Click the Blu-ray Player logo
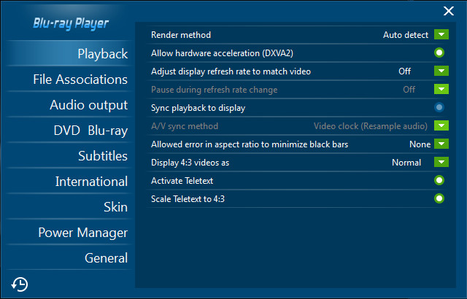This screenshot has width=467, height=299. [x=71, y=23]
